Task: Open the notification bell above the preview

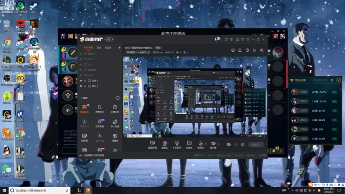Action: (x=254, y=50)
